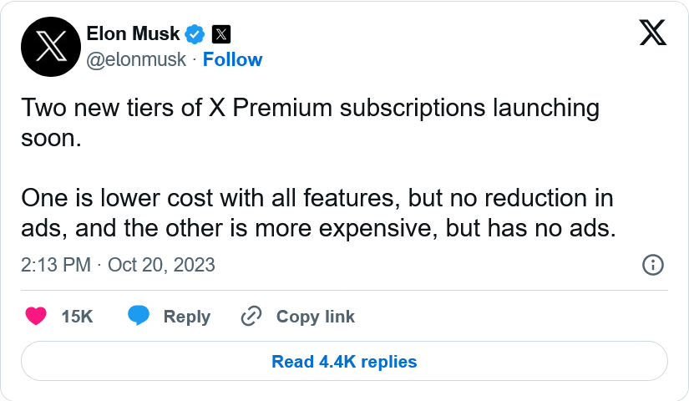This screenshot has width=689, height=401.
Task: Click the blue reply bubble icon
Action: (x=139, y=317)
